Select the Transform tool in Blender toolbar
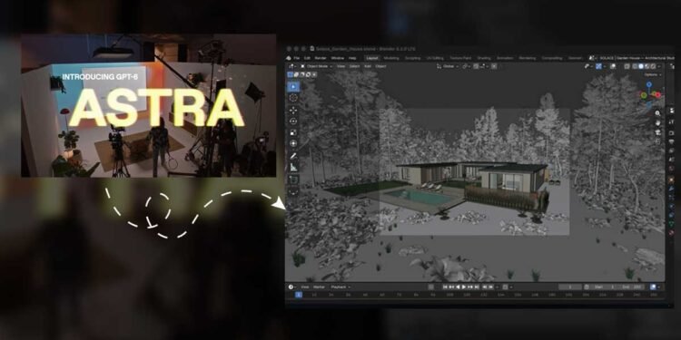This screenshot has width=681, height=340. point(293,143)
